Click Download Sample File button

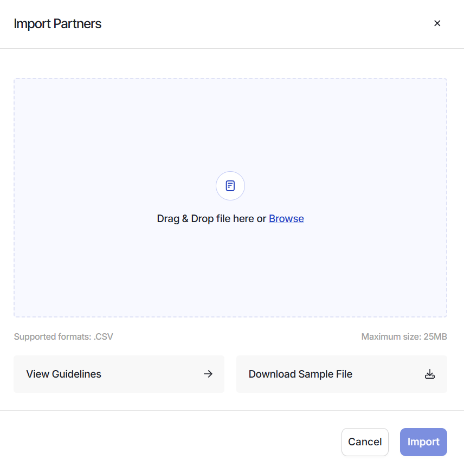pyautogui.click(x=341, y=374)
